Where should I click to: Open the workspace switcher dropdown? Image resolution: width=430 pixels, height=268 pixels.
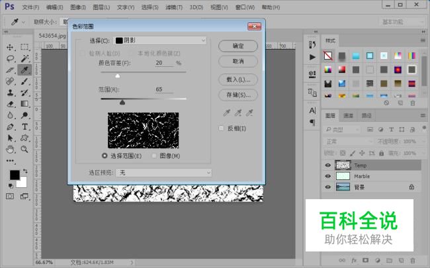[x=402, y=22]
